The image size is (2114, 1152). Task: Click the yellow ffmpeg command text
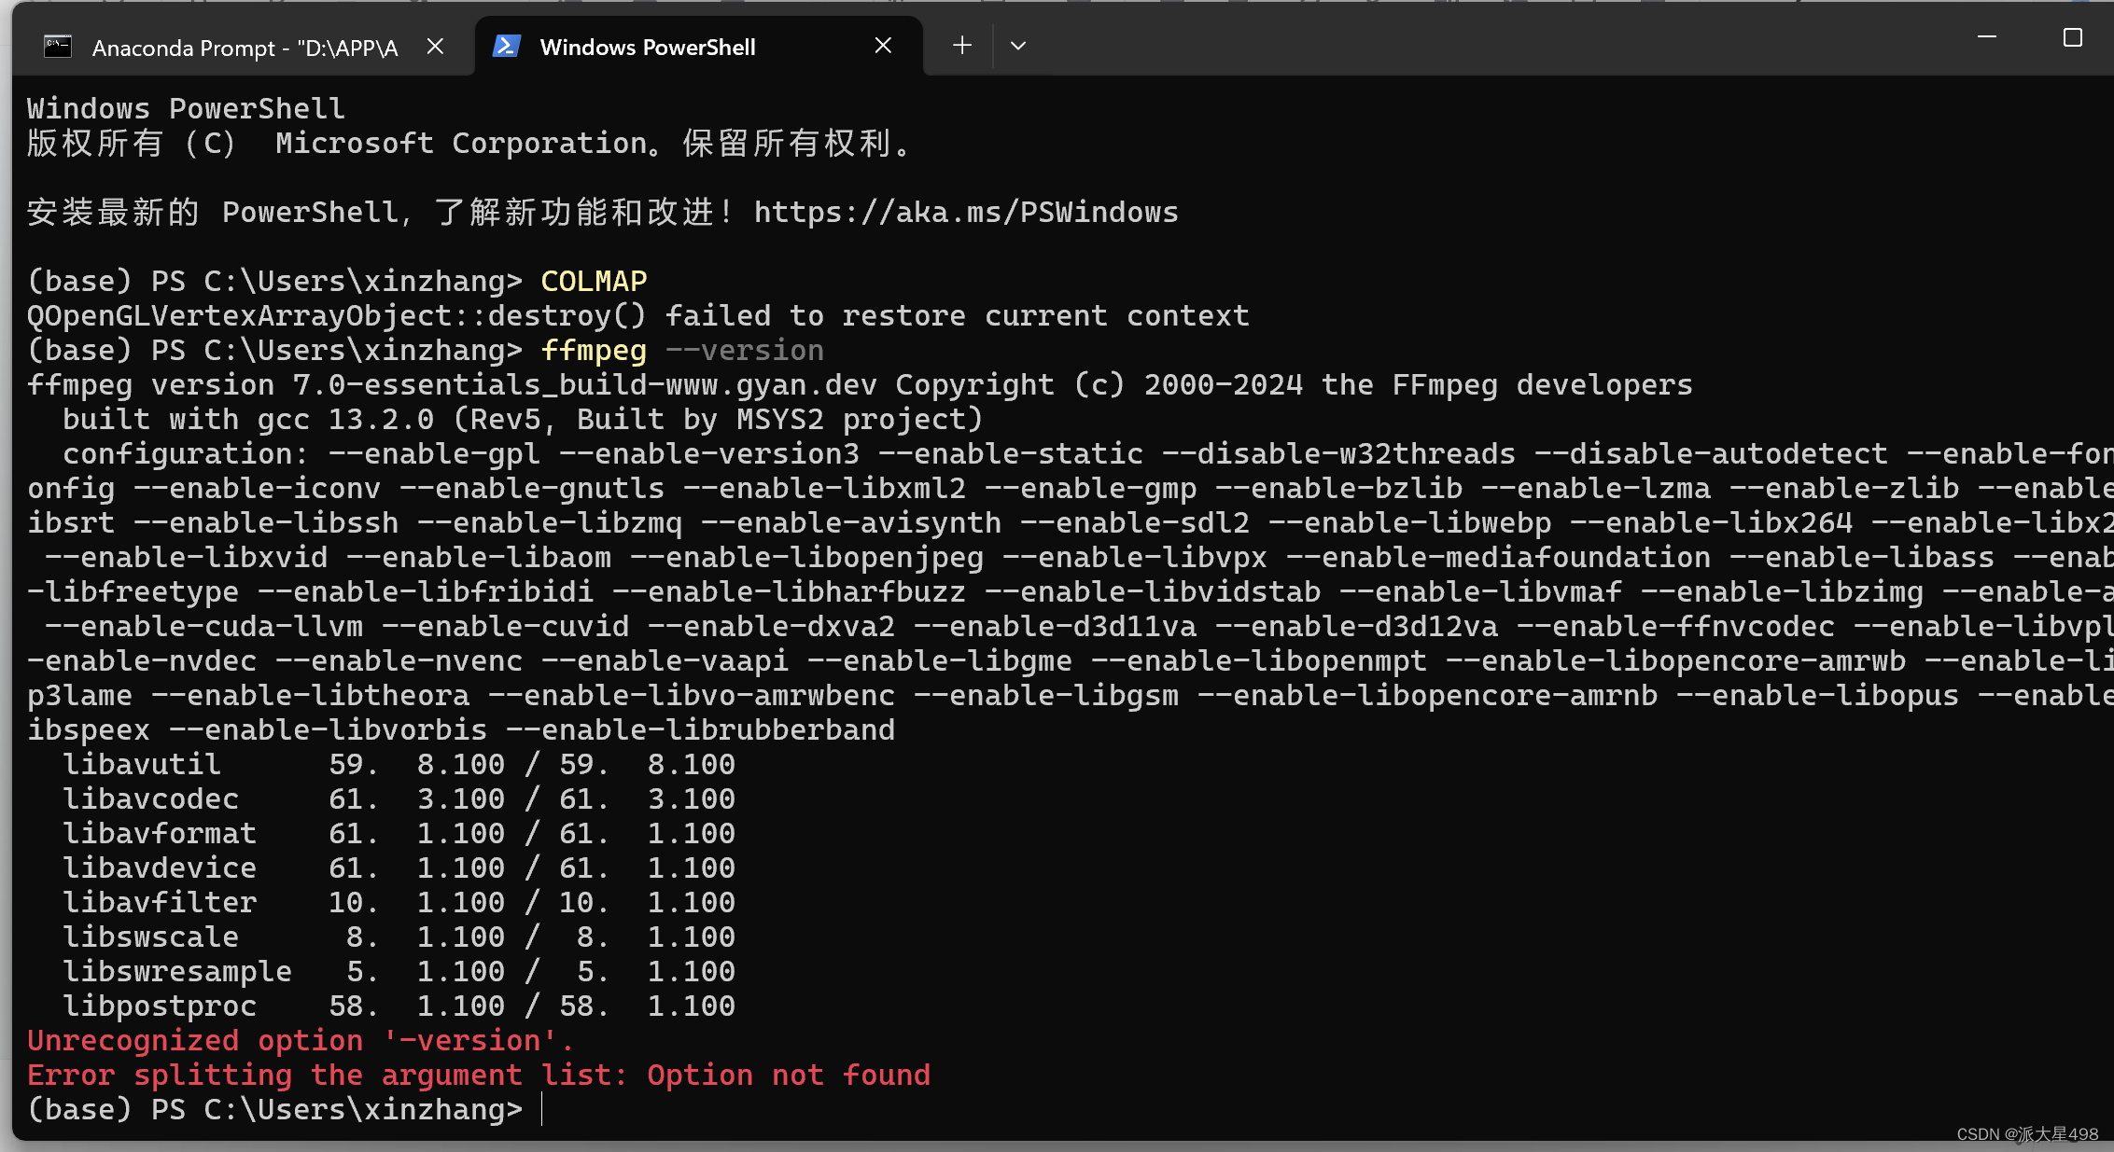click(x=594, y=351)
